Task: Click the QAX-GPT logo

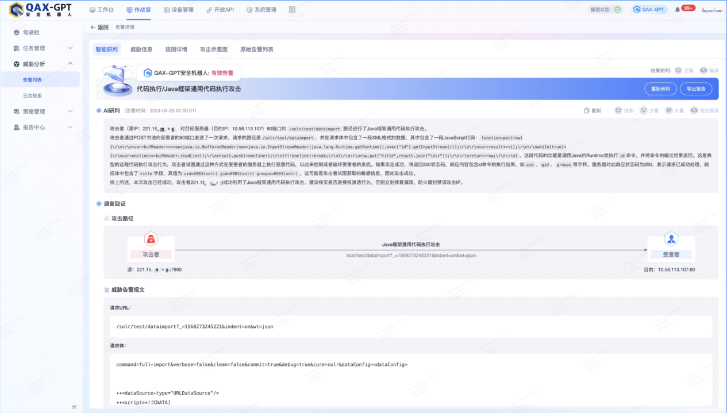Action: click(40, 9)
